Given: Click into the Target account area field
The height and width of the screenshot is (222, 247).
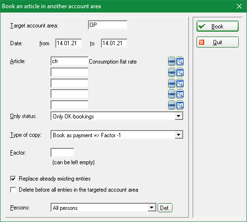Looking at the screenshot, I should [108, 25].
